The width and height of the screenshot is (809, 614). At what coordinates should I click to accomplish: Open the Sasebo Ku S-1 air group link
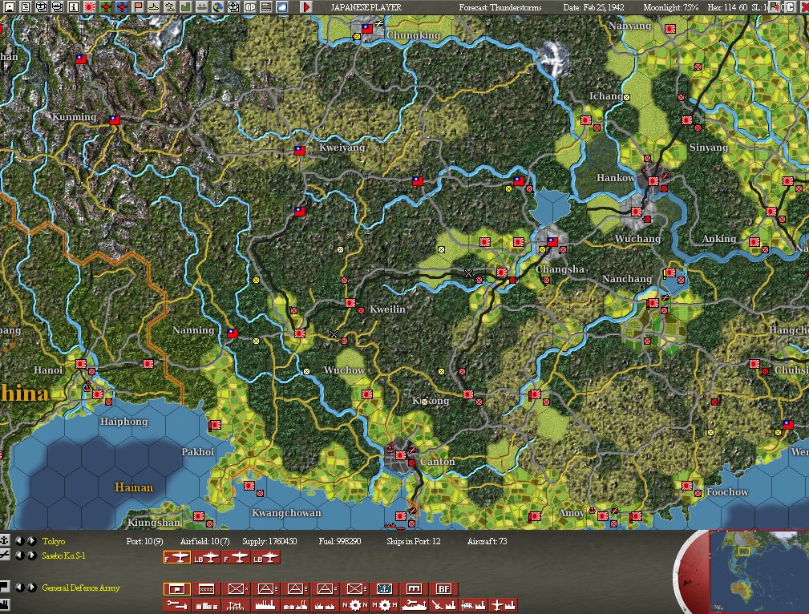(63, 555)
